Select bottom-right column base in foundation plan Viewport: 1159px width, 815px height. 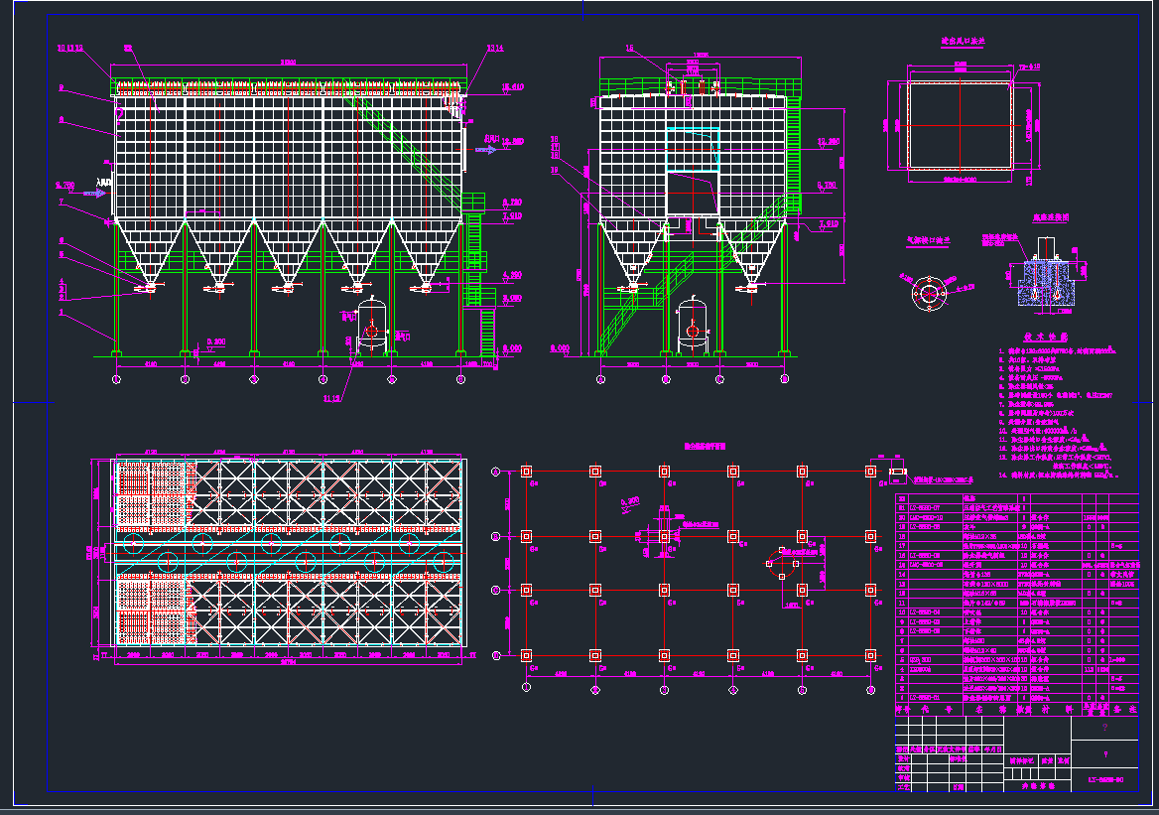870,655
